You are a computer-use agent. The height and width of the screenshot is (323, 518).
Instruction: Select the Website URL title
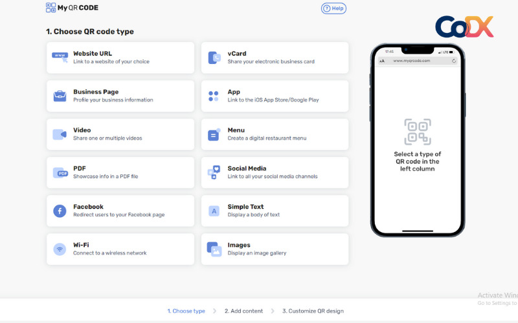pyautogui.click(x=93, y=54)
